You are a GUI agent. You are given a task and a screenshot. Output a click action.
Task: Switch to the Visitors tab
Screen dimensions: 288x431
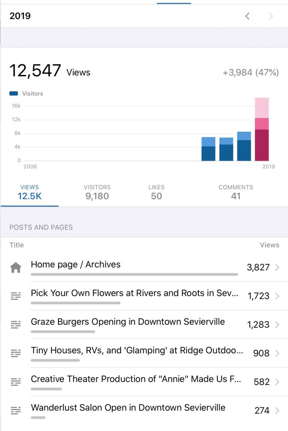point(97,192)
